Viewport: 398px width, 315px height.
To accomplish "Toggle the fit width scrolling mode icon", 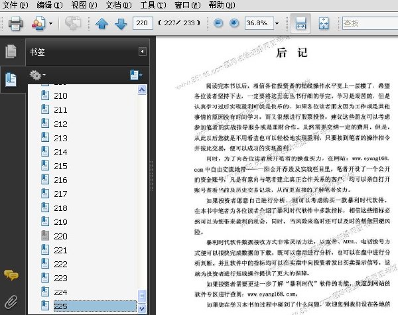I will tap(300, 23).
